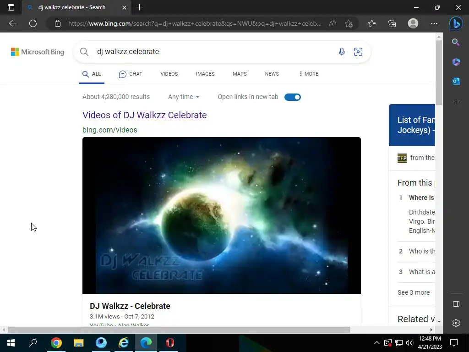Click the bing.com/videos link
Viewport: 469px width, 352px height.
110,130
